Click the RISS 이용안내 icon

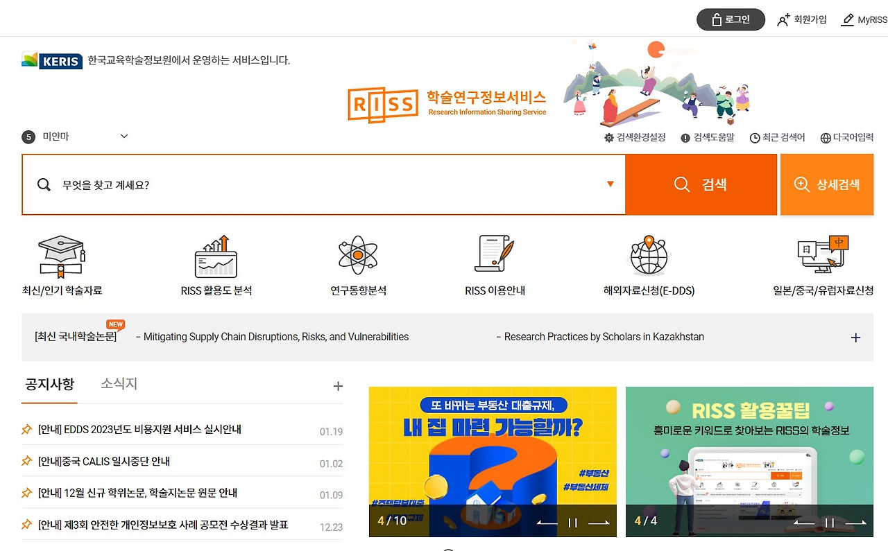(x=495, y=265)
